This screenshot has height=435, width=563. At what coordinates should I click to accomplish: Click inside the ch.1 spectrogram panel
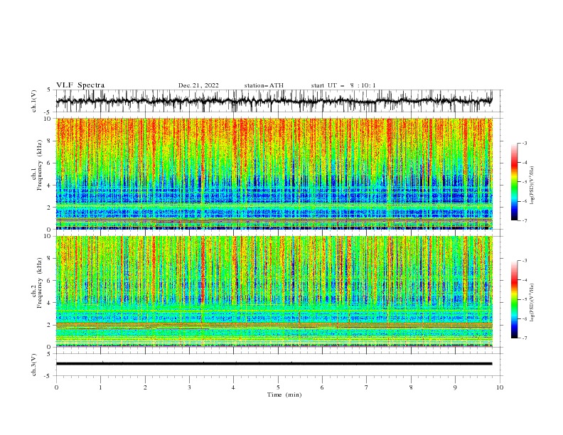274,173
